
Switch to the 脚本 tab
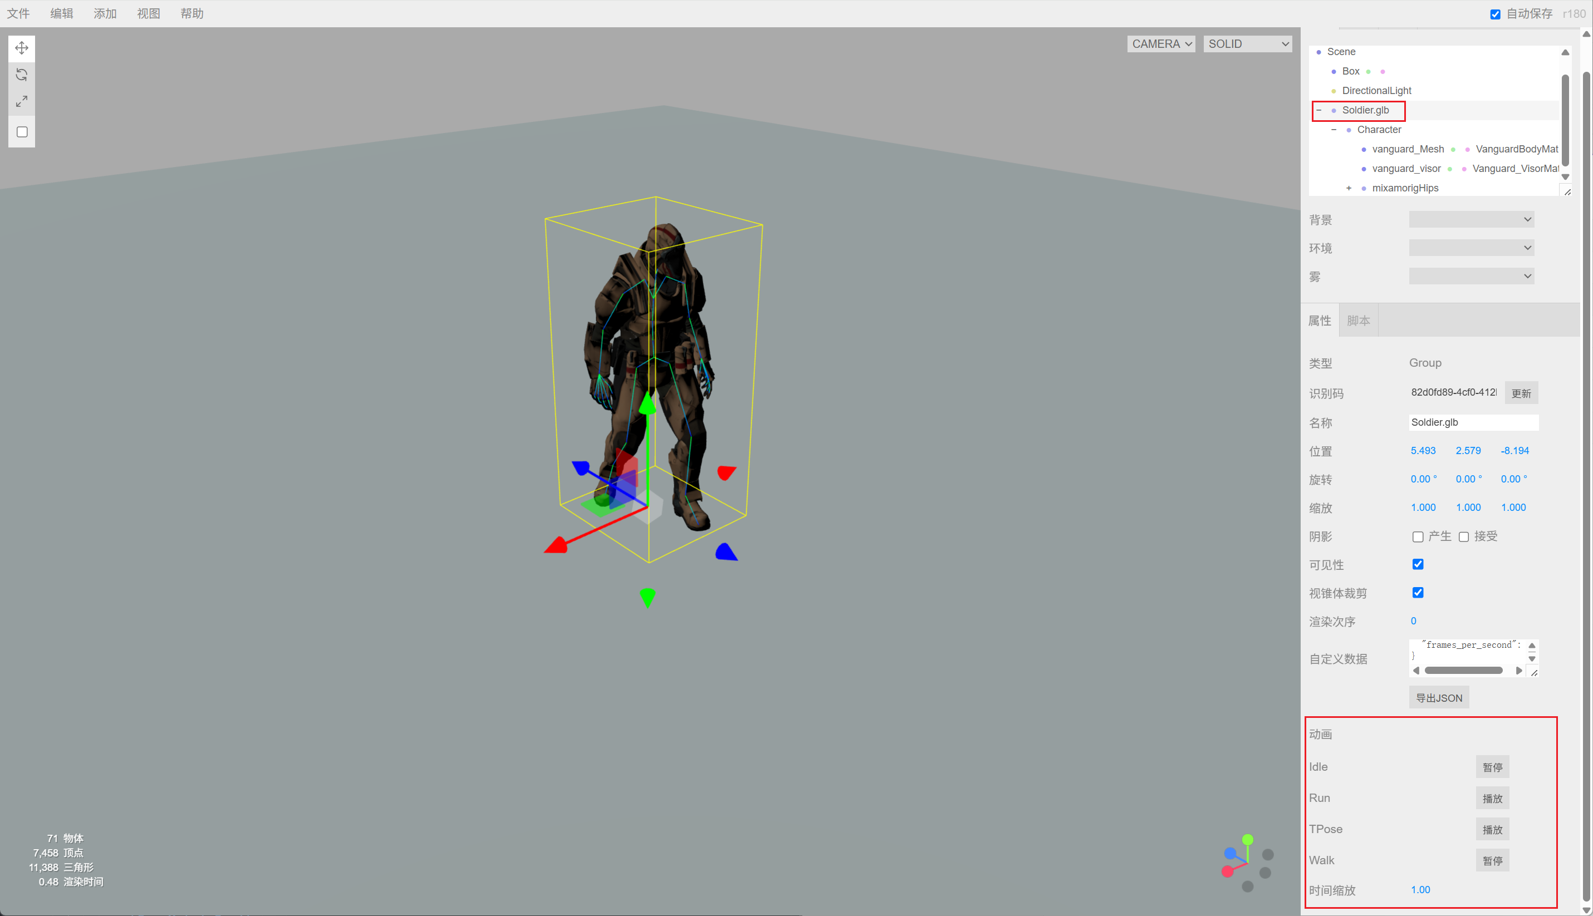(x=1357, y=320)
